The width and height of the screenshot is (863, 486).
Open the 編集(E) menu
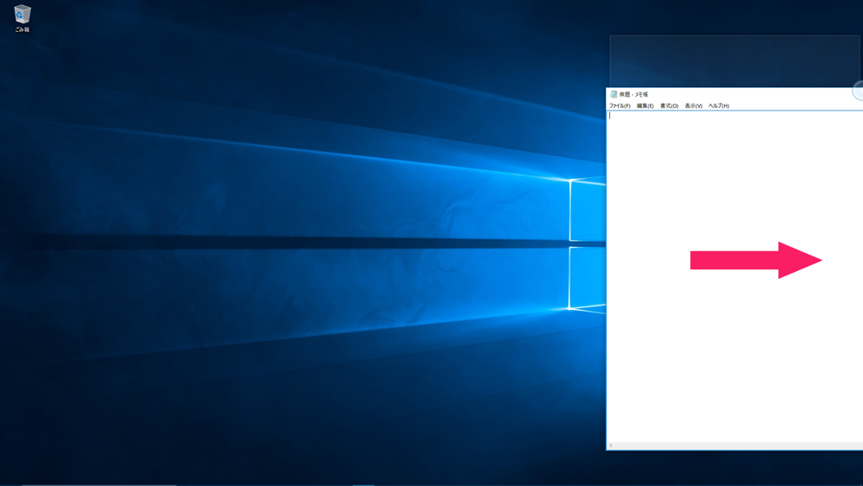645,105
